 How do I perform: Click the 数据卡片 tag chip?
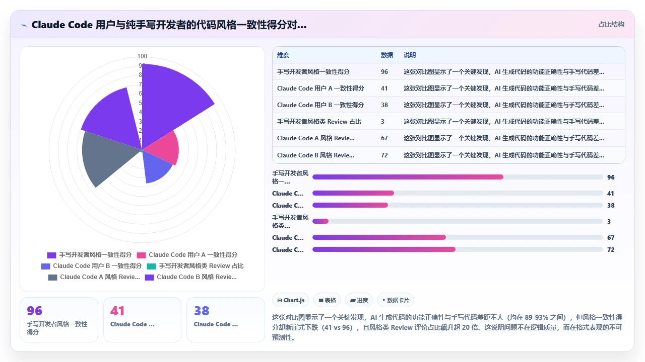[396, 300]
